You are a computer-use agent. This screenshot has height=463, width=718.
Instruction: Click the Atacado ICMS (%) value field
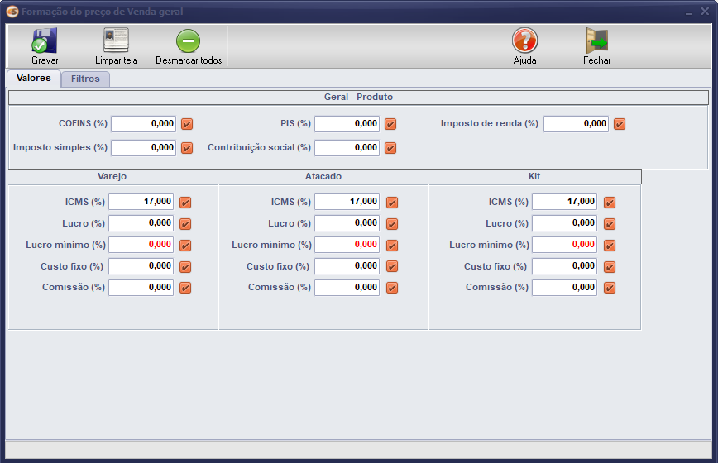click(347, 202)
